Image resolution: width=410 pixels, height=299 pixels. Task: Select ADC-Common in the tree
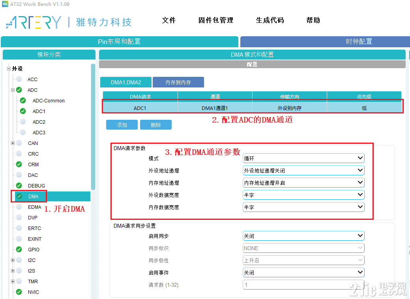(49, 100)
